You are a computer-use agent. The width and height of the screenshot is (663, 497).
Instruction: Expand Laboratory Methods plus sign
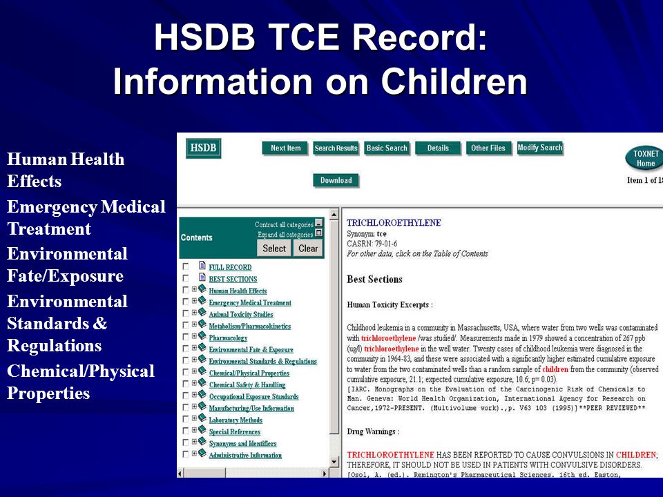(x=194, y=418)
